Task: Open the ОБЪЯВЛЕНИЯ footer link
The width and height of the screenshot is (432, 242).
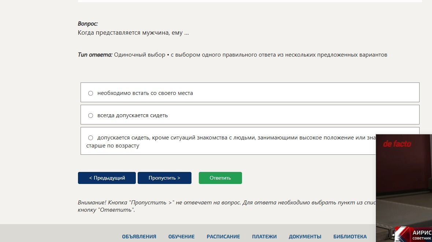Action: click(139, 237)
